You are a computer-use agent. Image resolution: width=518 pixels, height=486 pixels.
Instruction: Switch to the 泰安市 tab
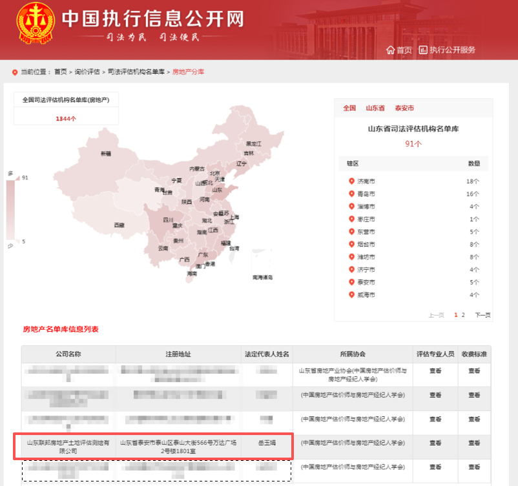click(x=404, y=108)
